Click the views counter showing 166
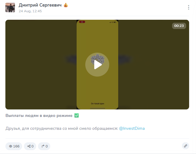The height and width of the screenshot is (154, 196). 14,146
